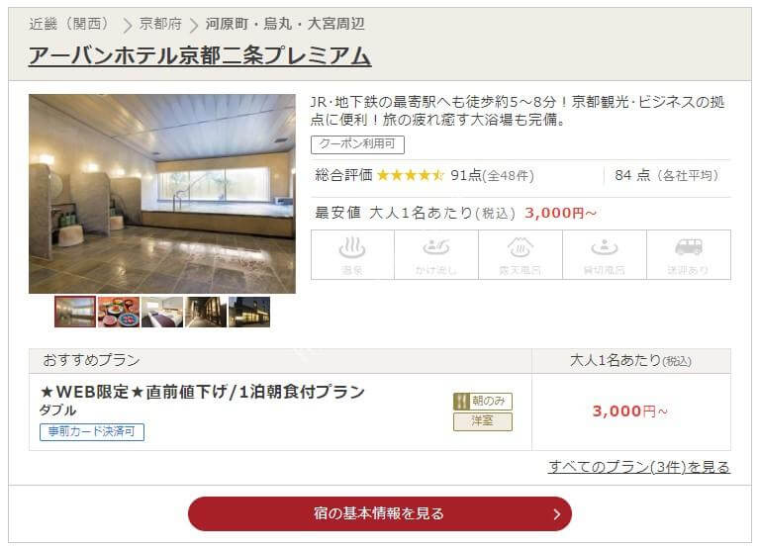The height and width of the screenshot is (548, 758).
Task: Select the breakfast dishes thumbnail
Action: [119, 312]
